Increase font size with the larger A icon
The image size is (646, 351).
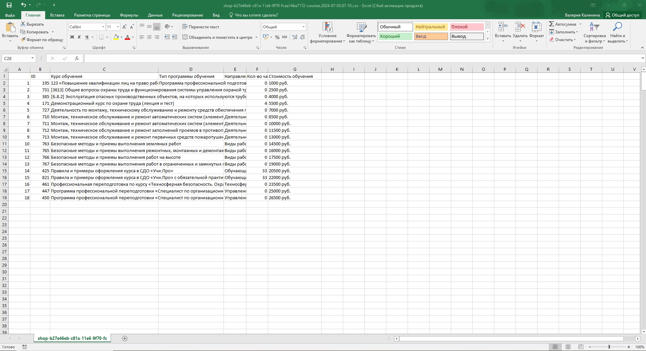click(x=124, y=27)
